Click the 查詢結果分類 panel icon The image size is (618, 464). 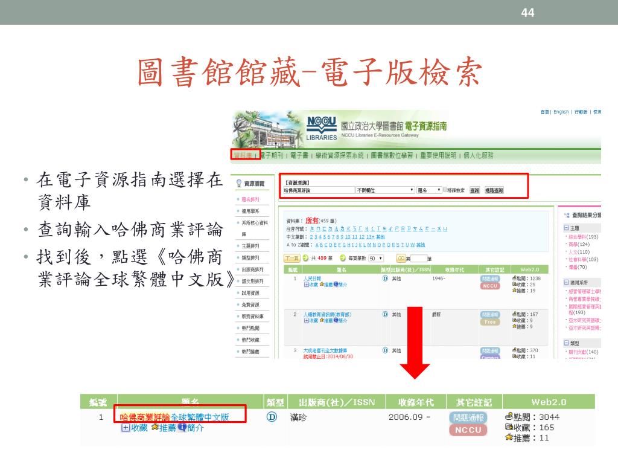567,215
